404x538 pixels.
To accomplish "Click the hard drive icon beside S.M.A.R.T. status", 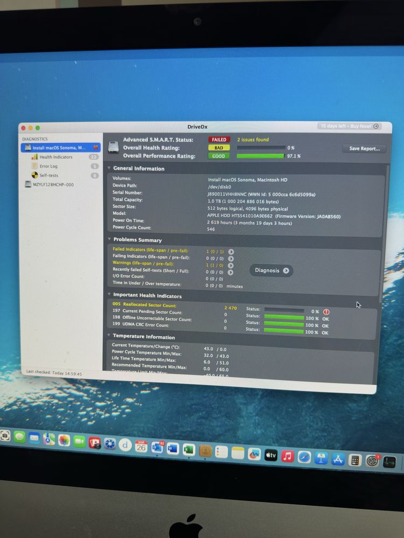I will point(113,147).
